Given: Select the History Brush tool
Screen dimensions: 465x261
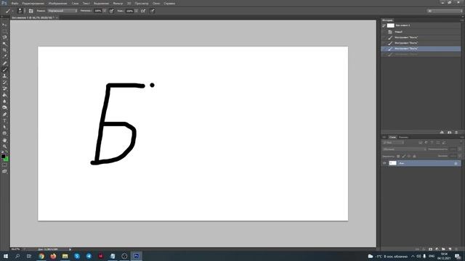Looking at the screenshot, I should pos(4,82).
